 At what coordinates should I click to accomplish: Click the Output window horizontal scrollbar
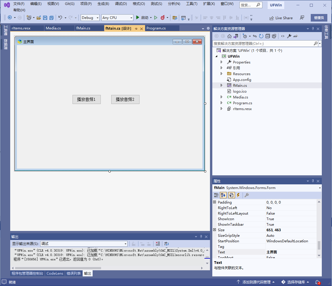pos(58,268)
